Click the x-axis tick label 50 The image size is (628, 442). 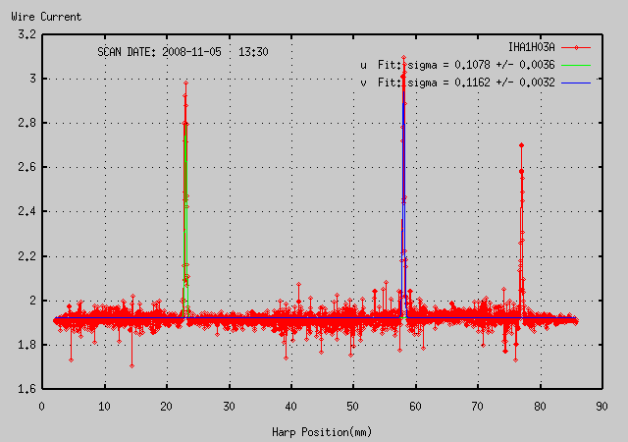[x=353, y=407]
